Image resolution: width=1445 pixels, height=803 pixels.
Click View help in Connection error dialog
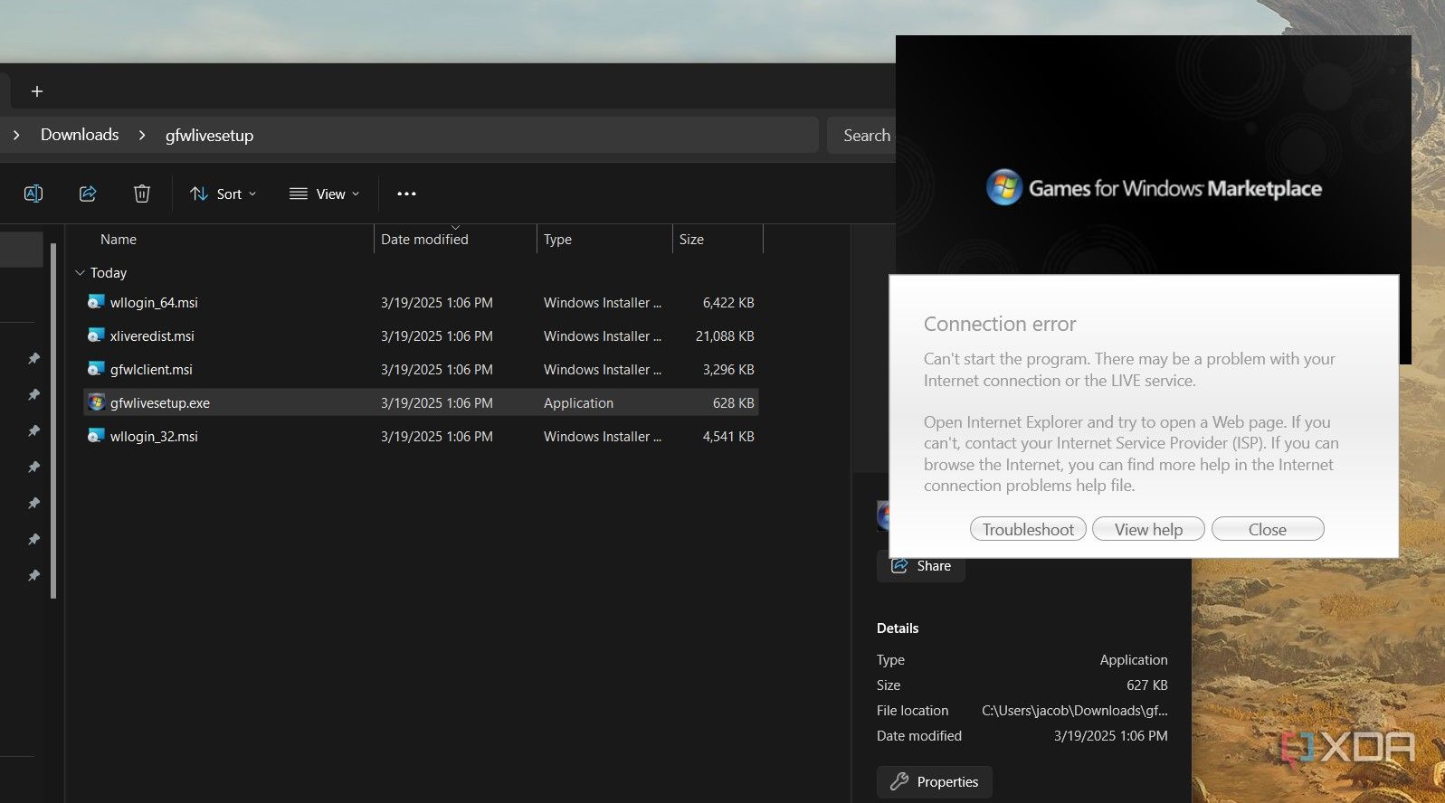coord(1148,529)
